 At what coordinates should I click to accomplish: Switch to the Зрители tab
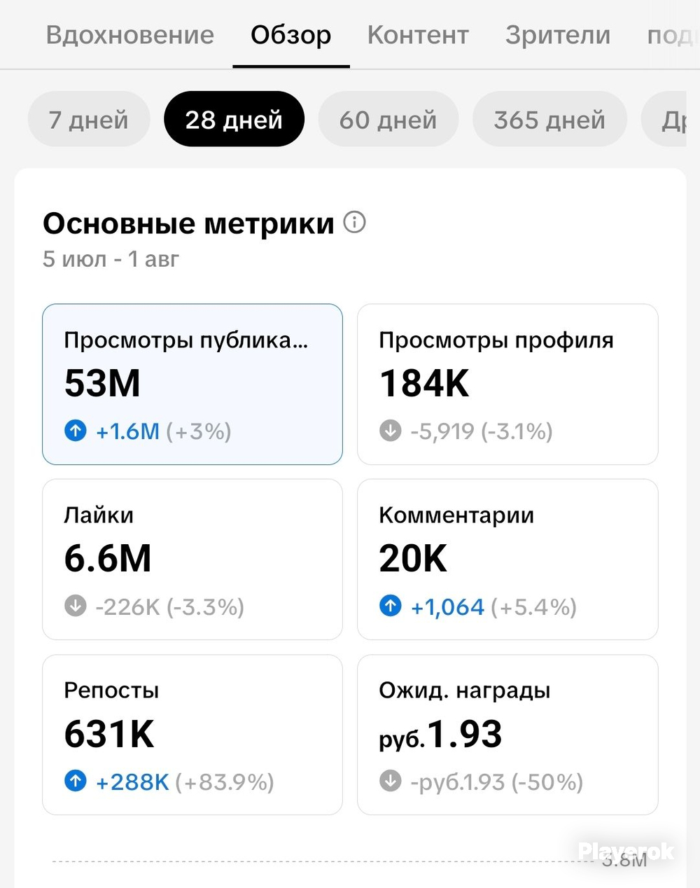pos(558,34)
